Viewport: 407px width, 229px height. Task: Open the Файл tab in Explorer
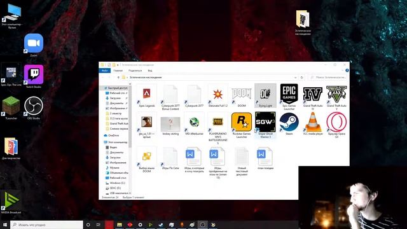point(104,71)
